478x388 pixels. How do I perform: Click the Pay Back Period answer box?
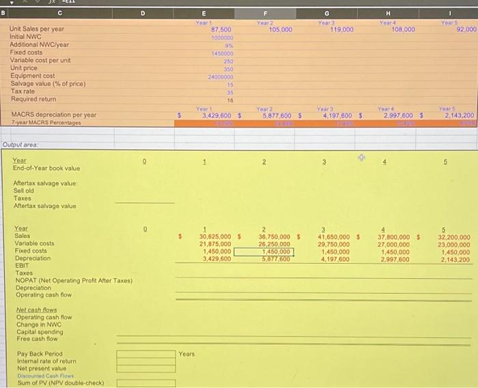point(145,354)
